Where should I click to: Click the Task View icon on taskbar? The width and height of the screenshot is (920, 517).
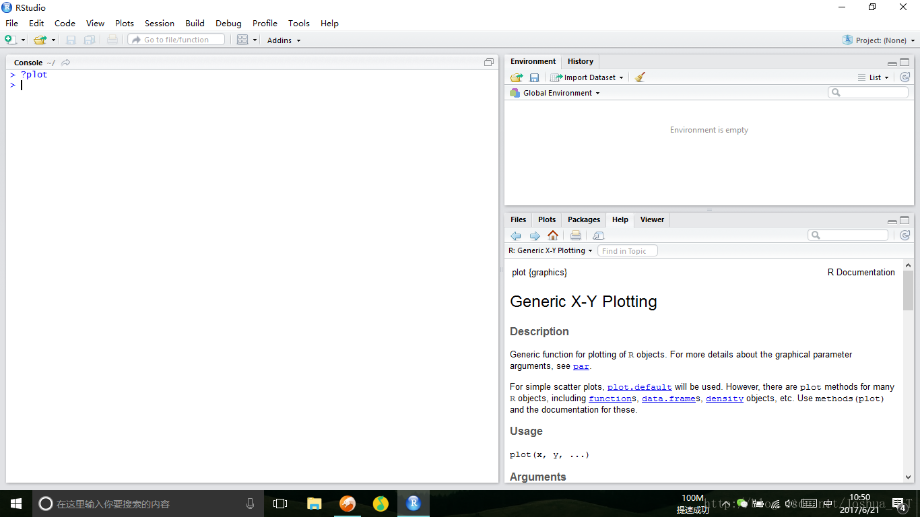tap(280, 504)
